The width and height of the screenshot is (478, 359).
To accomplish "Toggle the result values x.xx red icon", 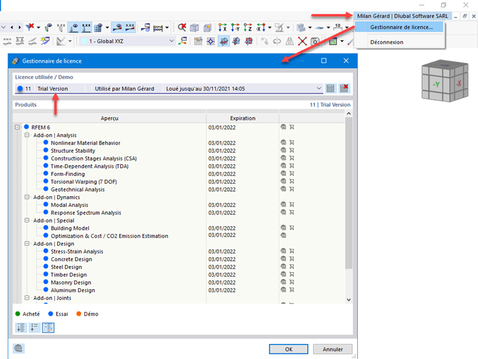I will pyautogui.click(x=130, y=28).
